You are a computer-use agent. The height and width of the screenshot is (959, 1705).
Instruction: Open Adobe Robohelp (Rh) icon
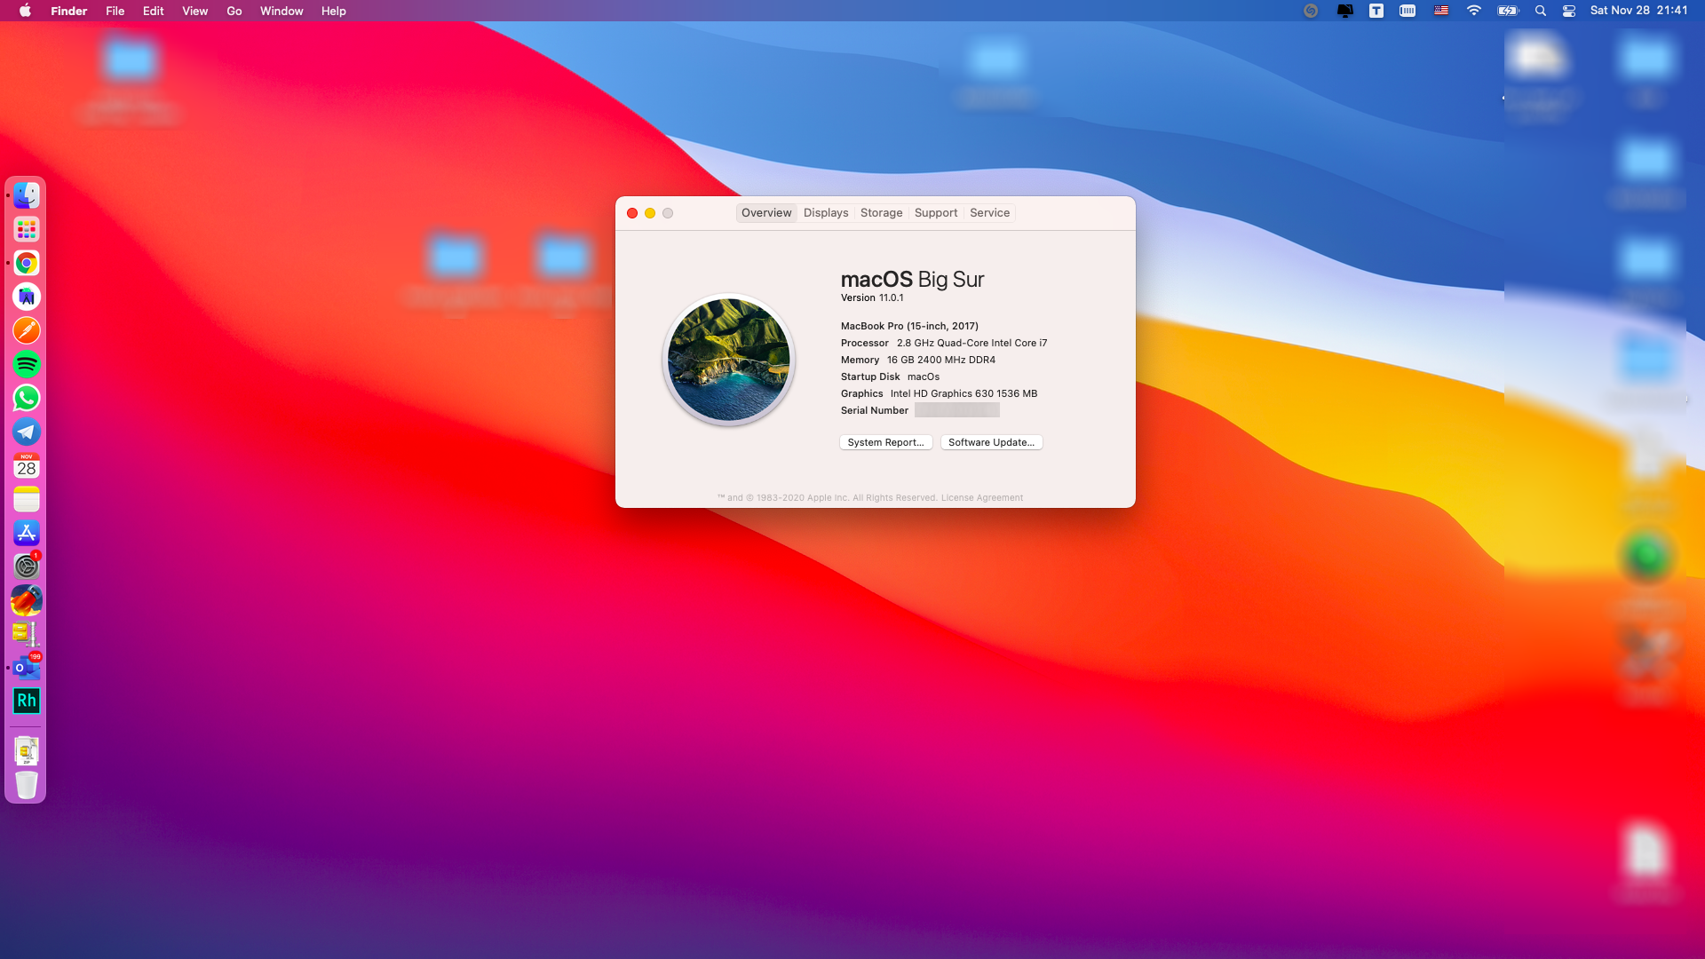[27, 701]
